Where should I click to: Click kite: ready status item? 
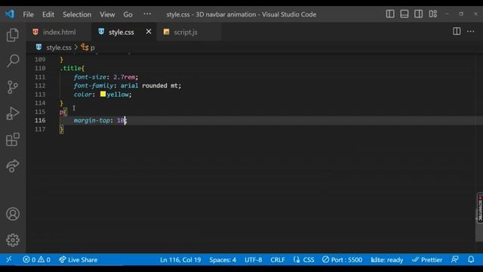pos(387,260)
